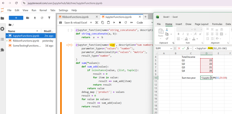Image resolution: width=232 pixels, height=114 pixels.
Task: Open the Excel font size dropdown
Action: click(201, 29)
